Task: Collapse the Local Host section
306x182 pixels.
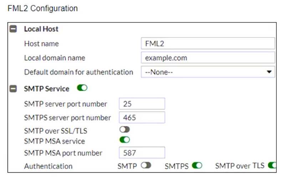Action: pyautogui.click(x=13, y=29)
